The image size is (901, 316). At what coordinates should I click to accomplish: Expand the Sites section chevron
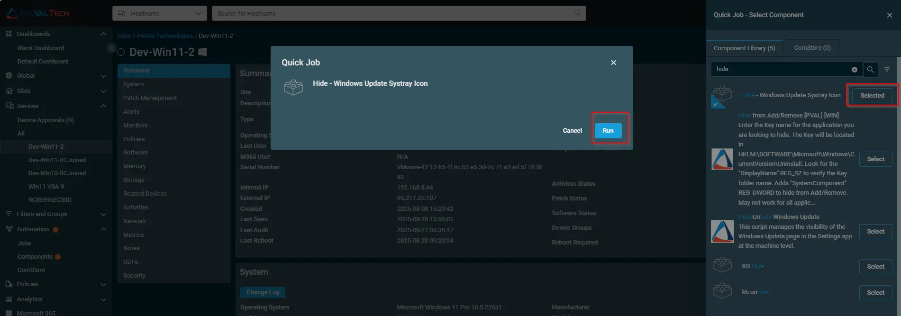point(103,91)
